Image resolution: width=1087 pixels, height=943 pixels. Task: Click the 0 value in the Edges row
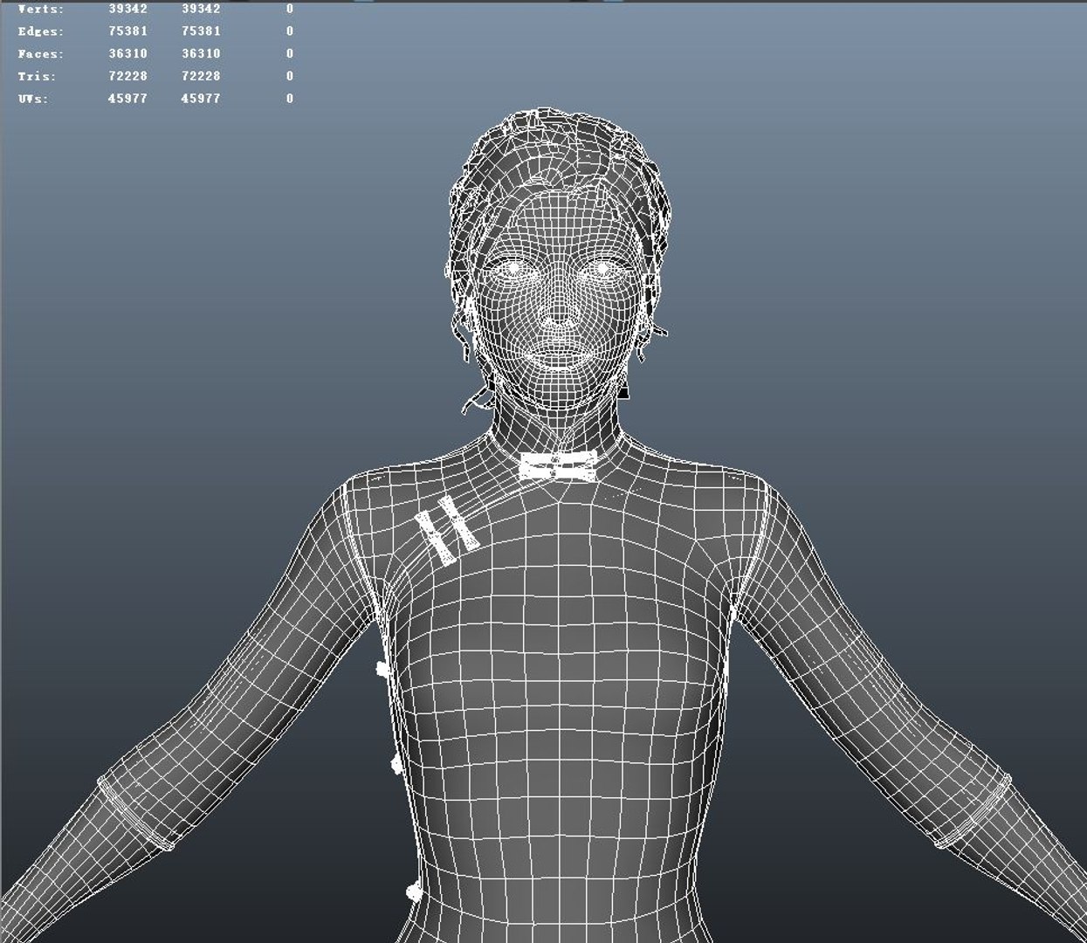(x=290, y=31)
